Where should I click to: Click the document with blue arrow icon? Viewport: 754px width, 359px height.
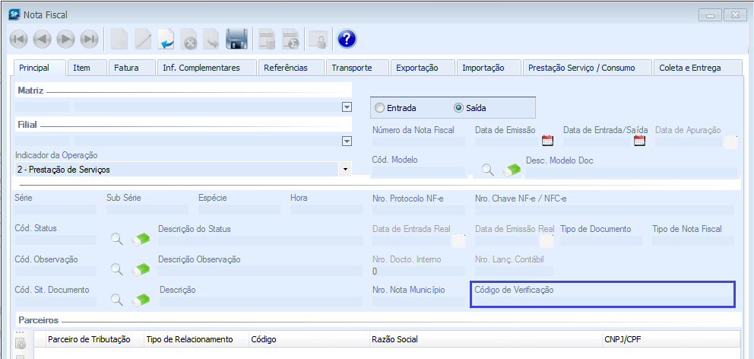pyautogui.click(x=166, y=39)
